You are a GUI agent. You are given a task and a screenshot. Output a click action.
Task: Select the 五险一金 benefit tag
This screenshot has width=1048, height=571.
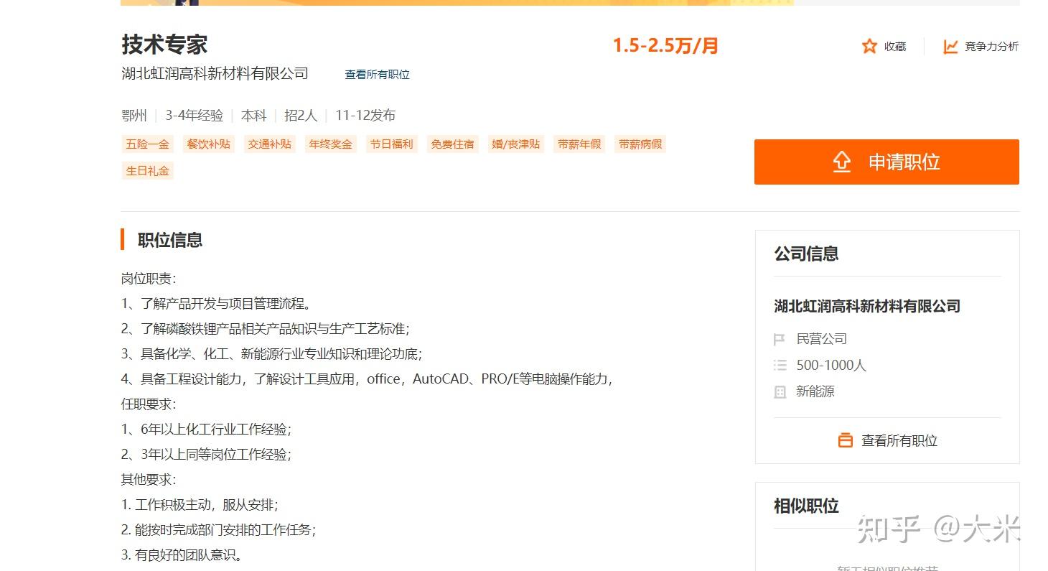147,144
